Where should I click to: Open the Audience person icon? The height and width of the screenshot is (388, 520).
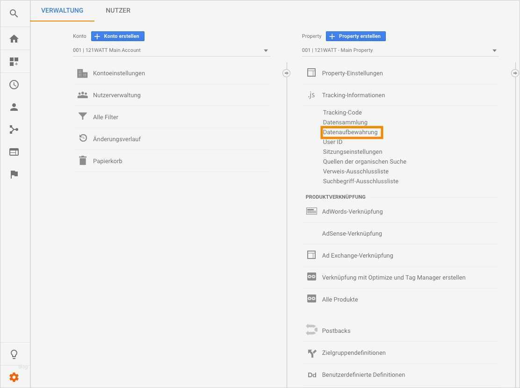14,107
